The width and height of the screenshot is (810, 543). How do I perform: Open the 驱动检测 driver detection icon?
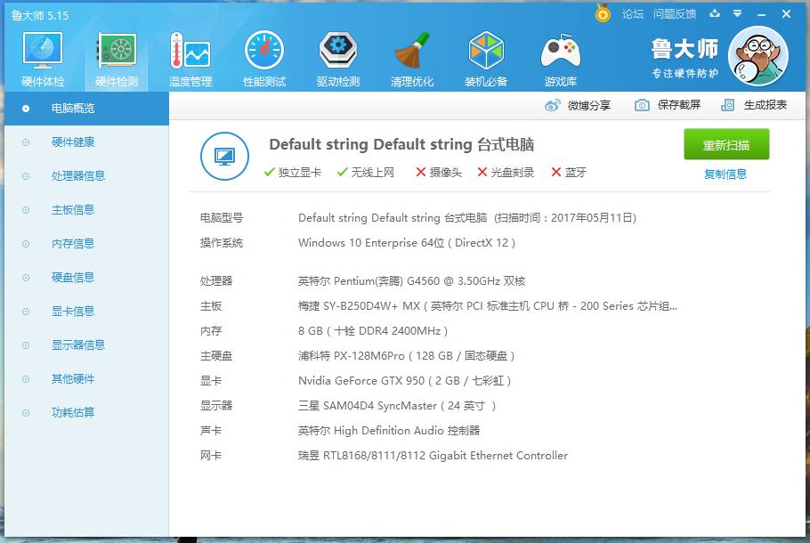338,53
